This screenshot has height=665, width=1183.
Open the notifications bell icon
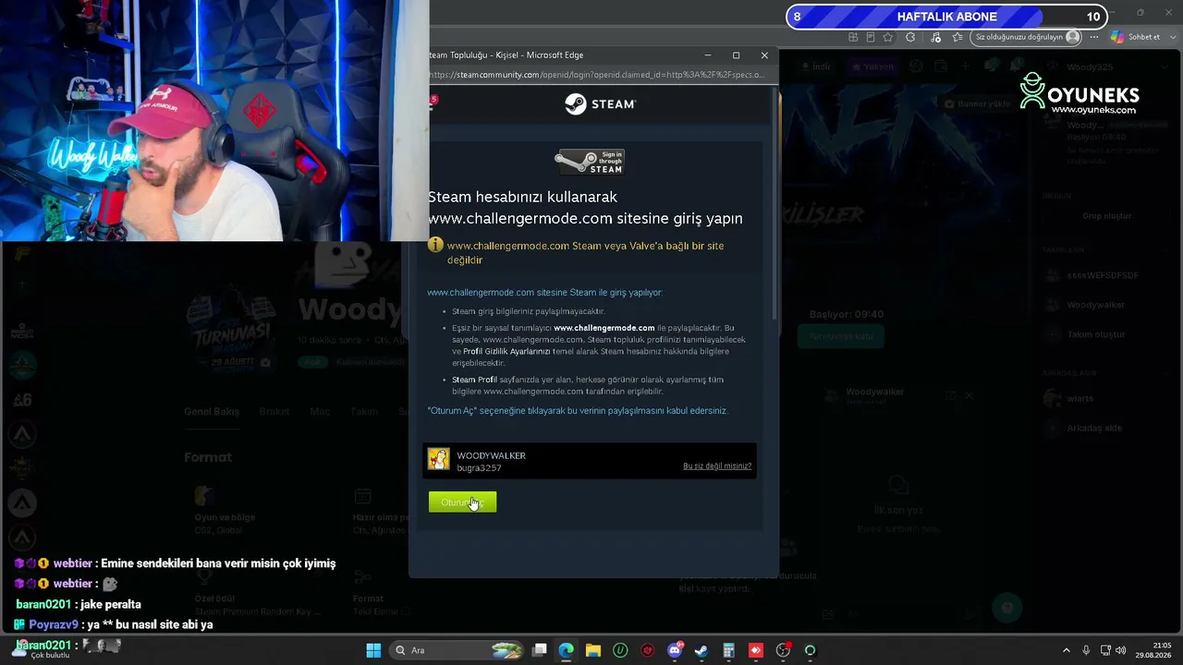tap(1018, 66)
